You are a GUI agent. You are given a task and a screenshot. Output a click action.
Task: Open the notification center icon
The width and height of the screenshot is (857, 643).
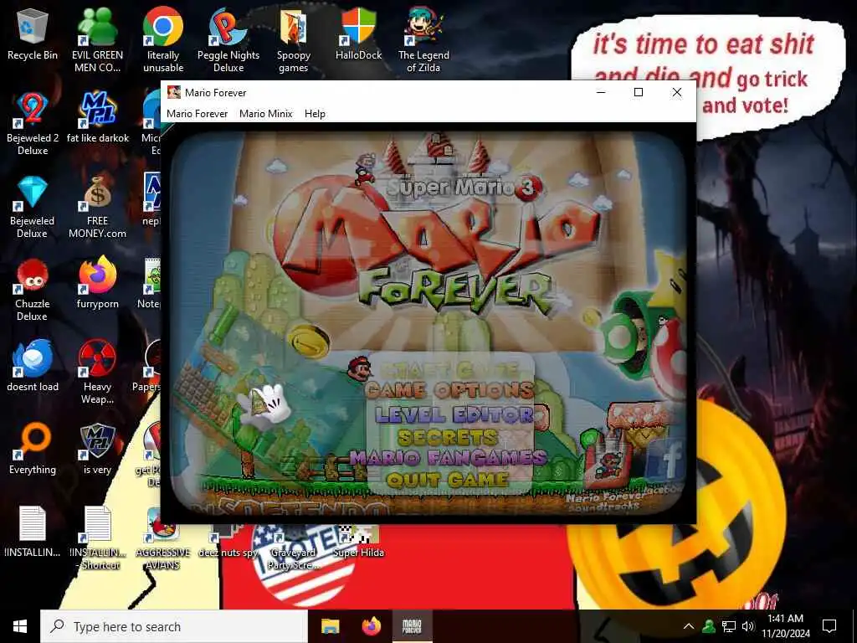(829, 626)
